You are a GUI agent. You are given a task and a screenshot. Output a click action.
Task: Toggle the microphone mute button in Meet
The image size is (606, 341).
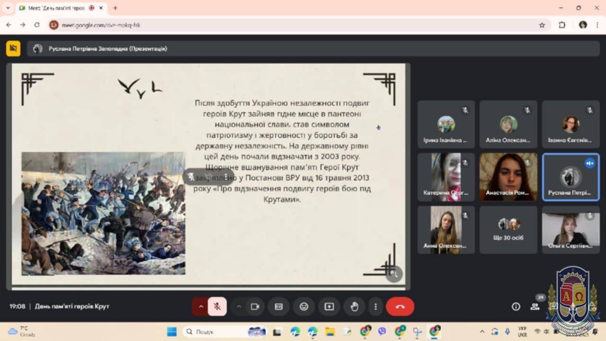click(x=217, y=306)
